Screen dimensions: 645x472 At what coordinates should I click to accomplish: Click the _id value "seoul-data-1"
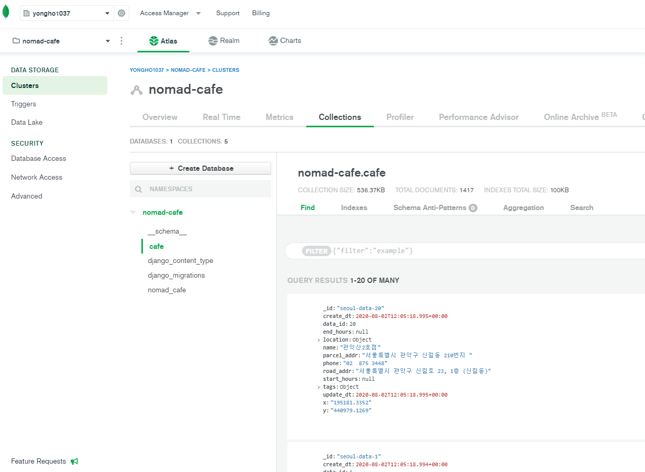coord(359,456)
